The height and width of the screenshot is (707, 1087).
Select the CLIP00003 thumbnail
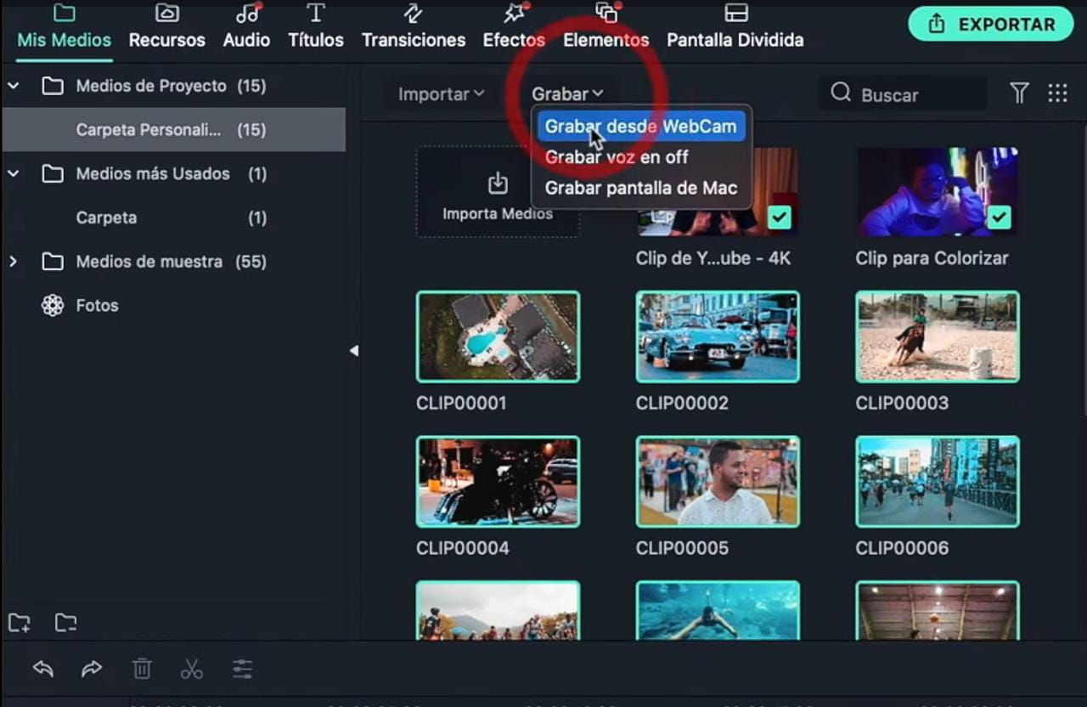[x=938, y=337]
